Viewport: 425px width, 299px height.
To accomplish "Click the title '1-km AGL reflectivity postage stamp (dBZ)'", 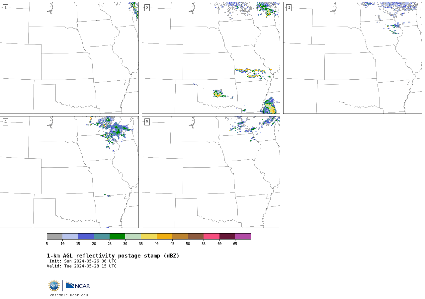I will click(113, 256).
